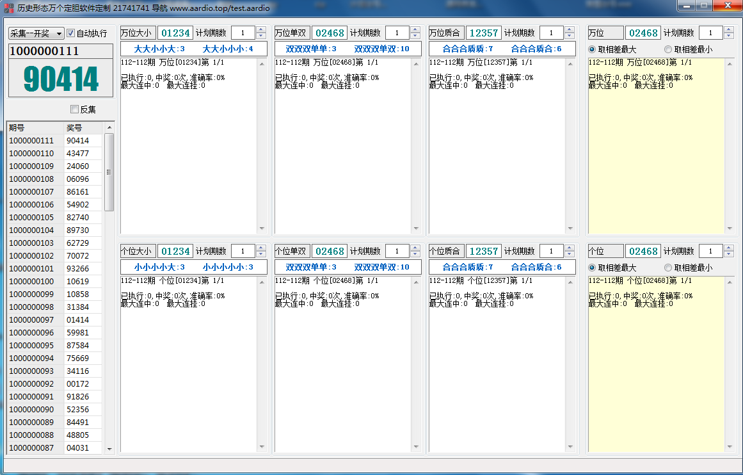Click the 万位质合 button
The width and height of the screenshot is (743, 475).
click(446, 33)
